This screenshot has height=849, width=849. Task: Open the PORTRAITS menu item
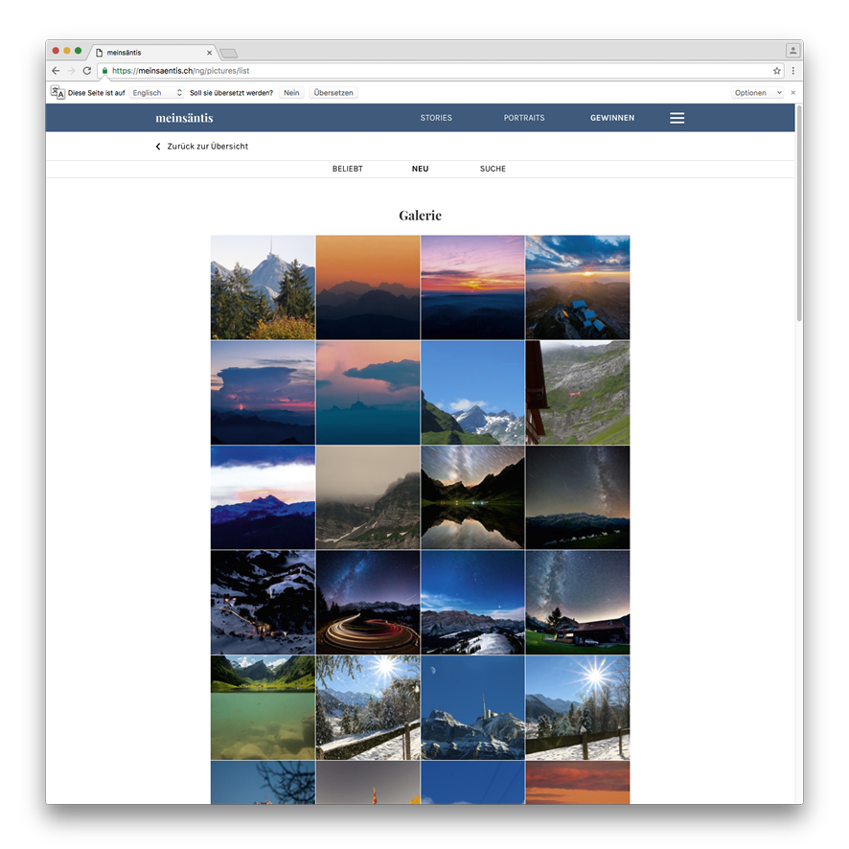click(x=524, y=118)
